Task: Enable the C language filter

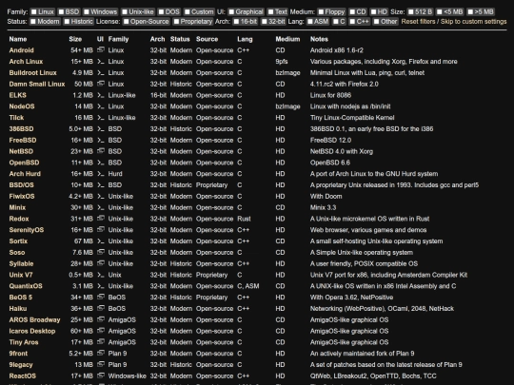Action: (336, 22)
